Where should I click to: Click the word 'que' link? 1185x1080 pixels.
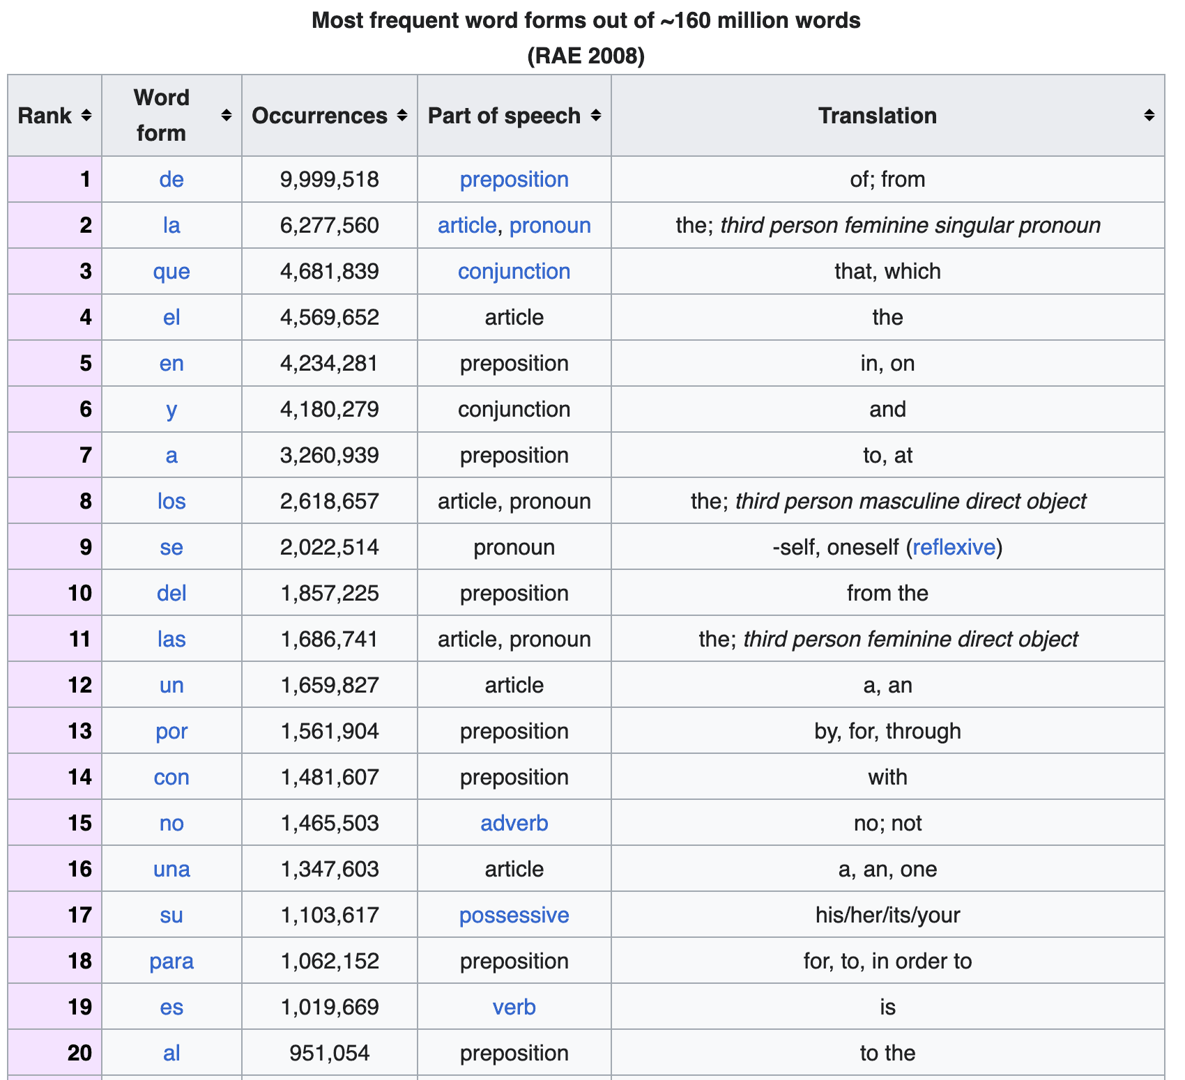click(x=171, y=272)
